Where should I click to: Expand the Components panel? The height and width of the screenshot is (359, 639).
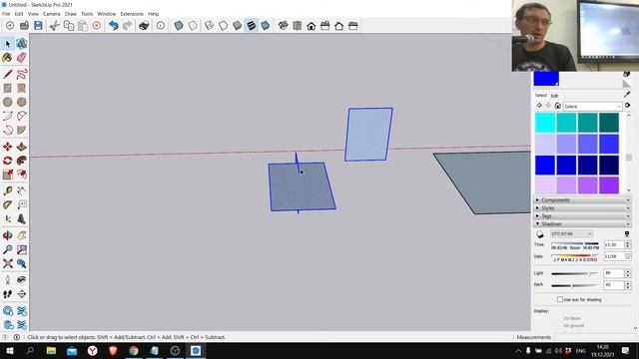click(x=582, y=199)
